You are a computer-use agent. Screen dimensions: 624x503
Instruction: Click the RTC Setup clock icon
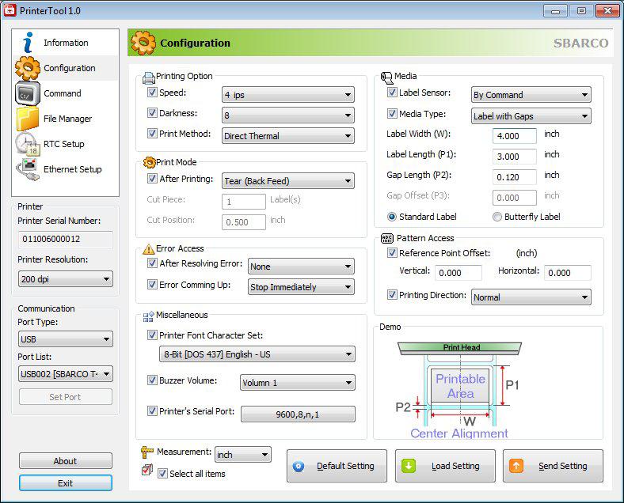[x=28, y=144]
